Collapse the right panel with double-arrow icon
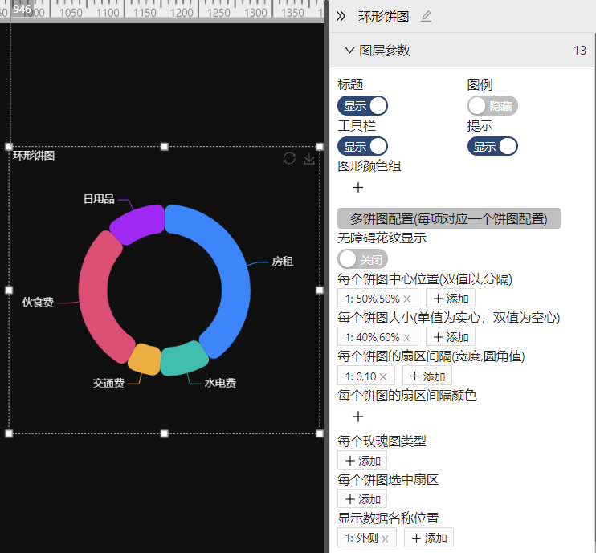Screen dimensions: 596x553 click(x=341, y=16)
